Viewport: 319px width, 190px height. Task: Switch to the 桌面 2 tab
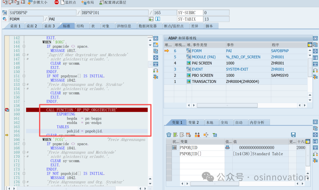coord(32,26)
